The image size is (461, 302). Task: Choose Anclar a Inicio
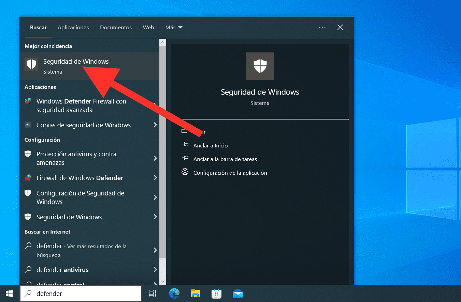pyautogui.click(x=211, y=145)
